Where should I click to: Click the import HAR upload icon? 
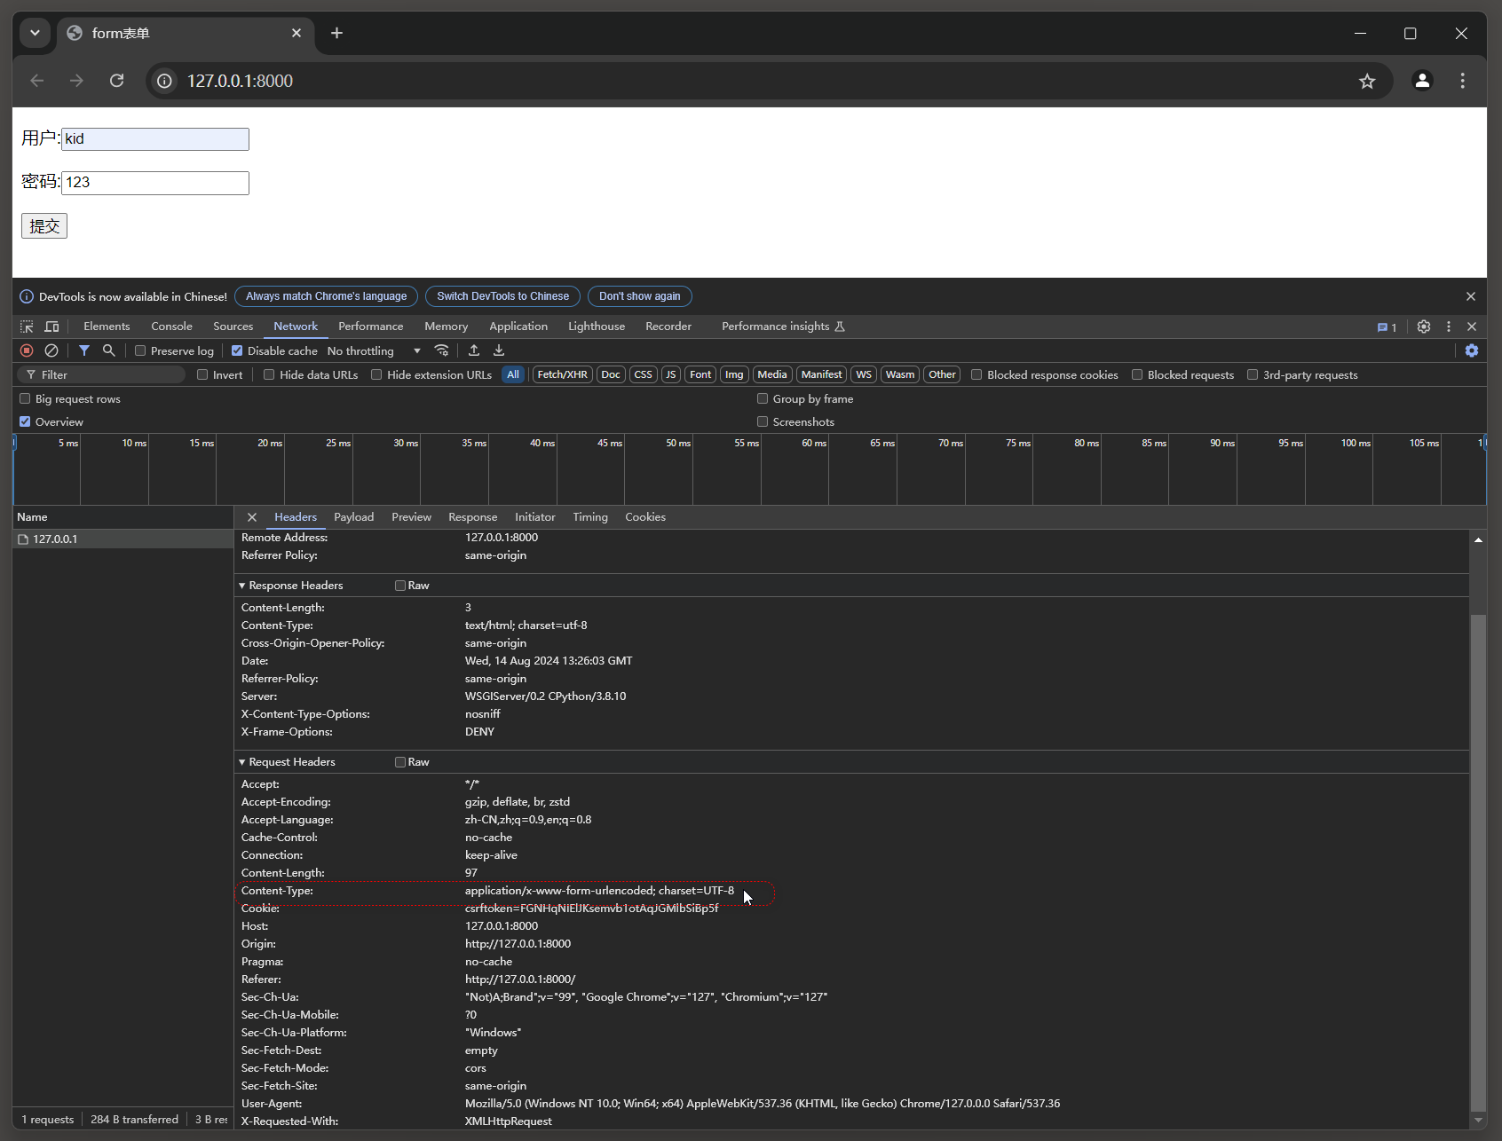(x=474, y=350)
